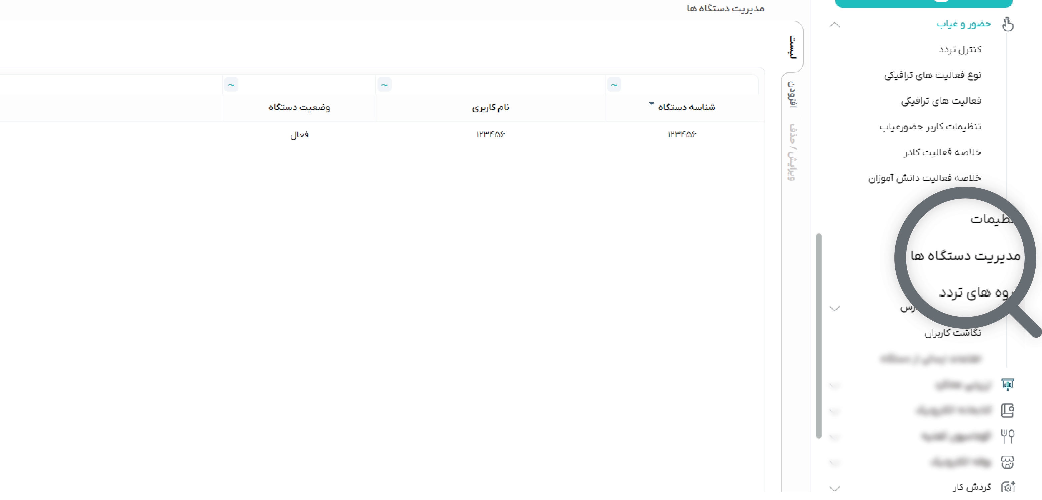Open the filter icon above وضعیت دستگاه column
This screenshot has width=1042, height=500.
pyautogui.click(x=231, y=85)
